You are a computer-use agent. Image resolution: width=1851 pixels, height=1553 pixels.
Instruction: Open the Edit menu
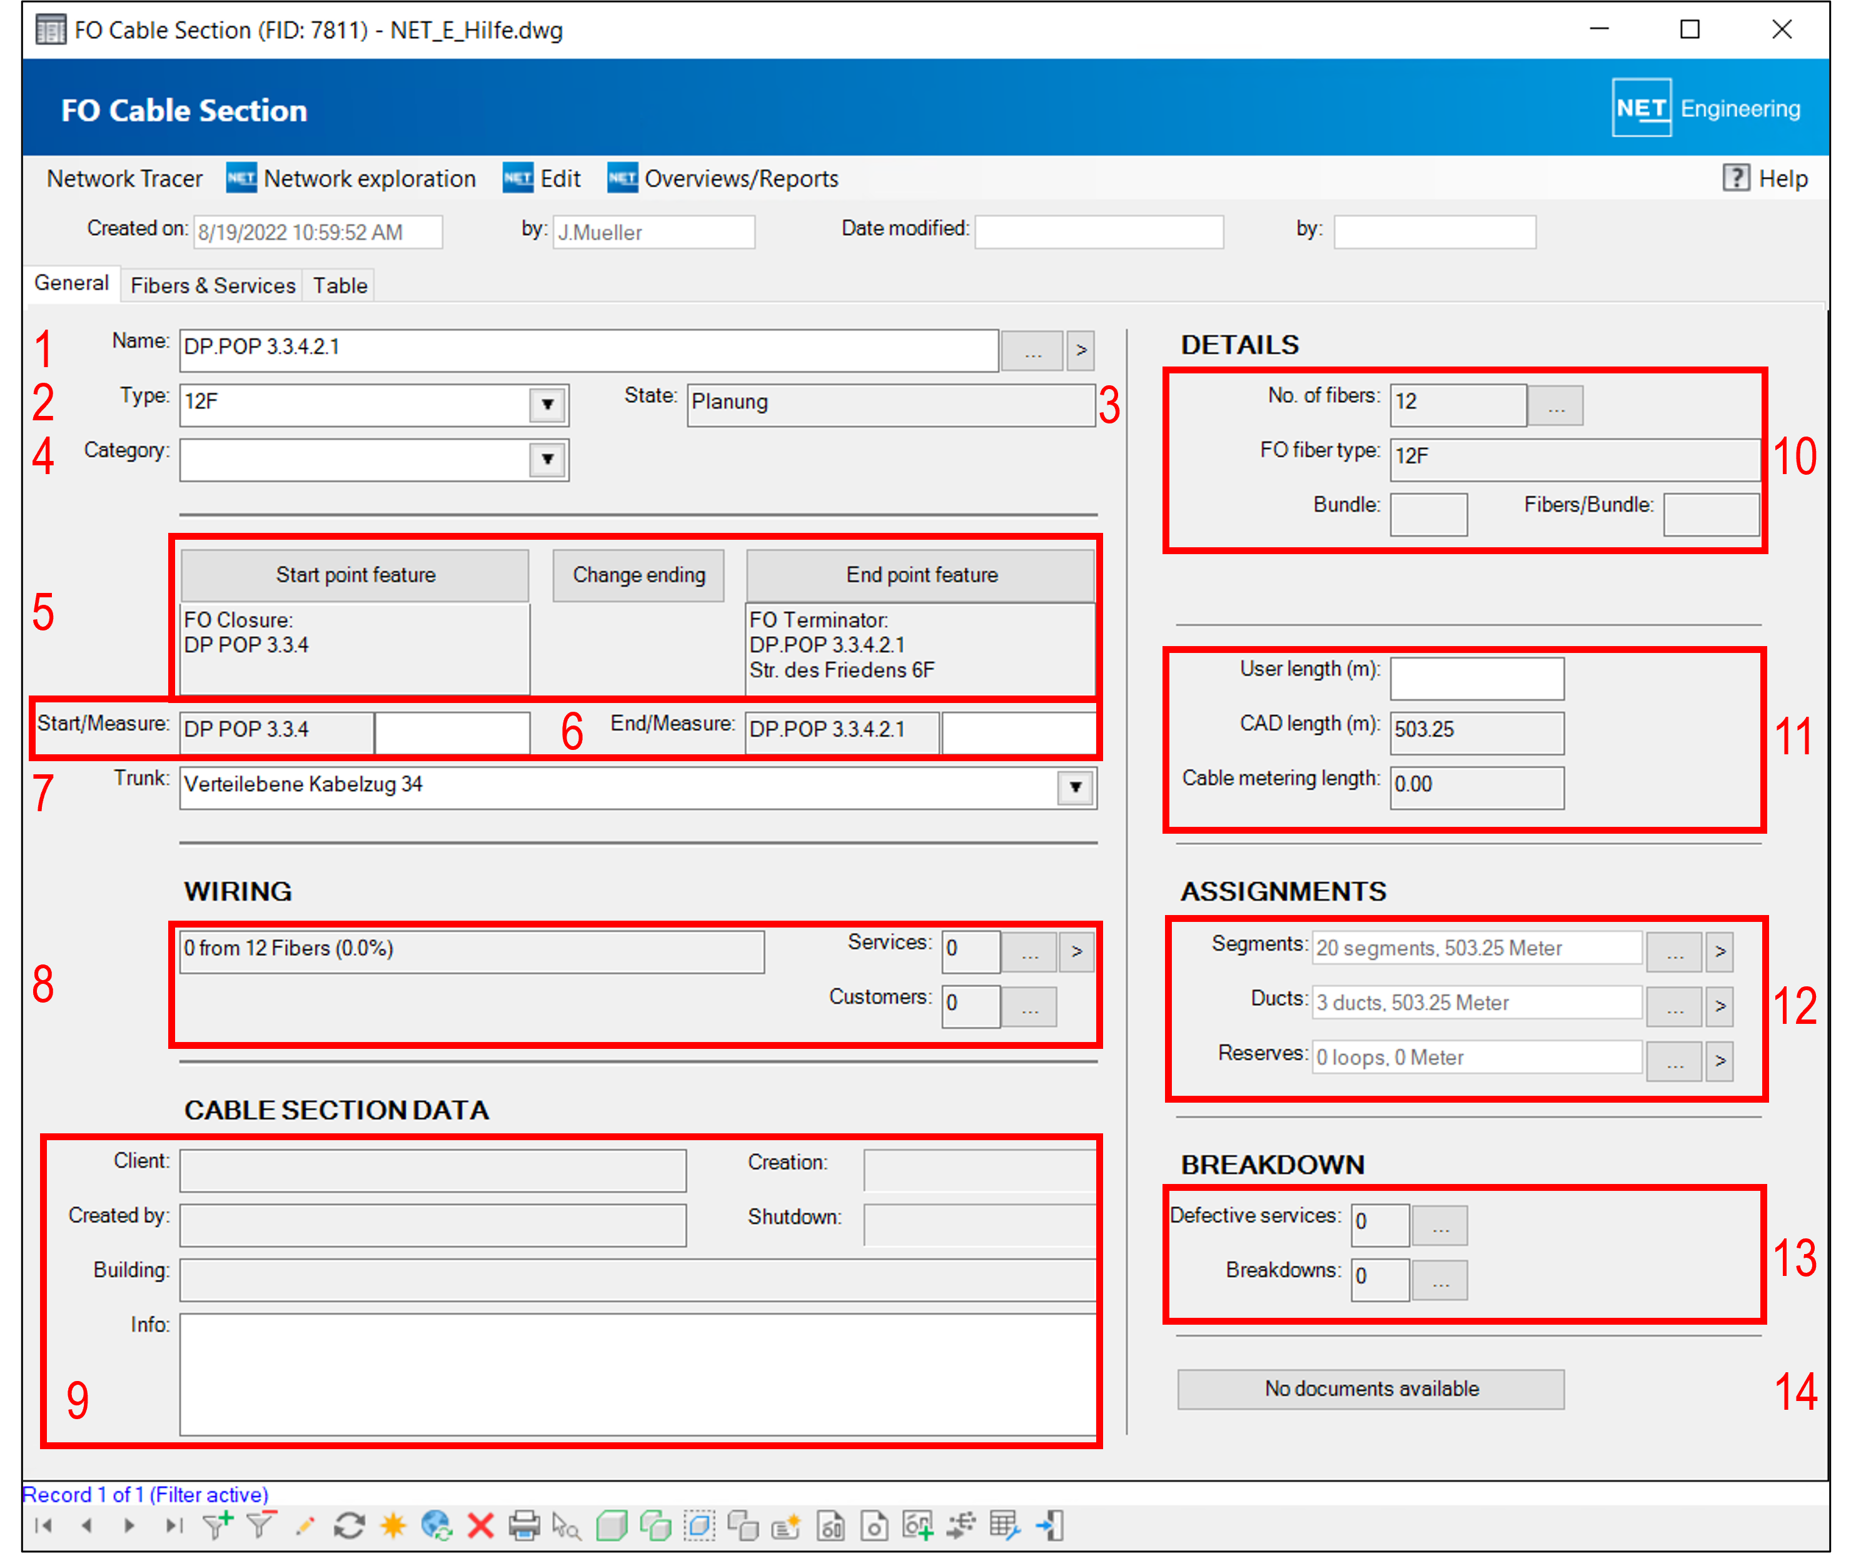coord(542,179)
